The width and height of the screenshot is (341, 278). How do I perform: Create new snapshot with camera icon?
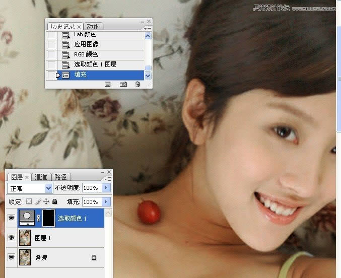pyautogui.click(x=123, y=85)
